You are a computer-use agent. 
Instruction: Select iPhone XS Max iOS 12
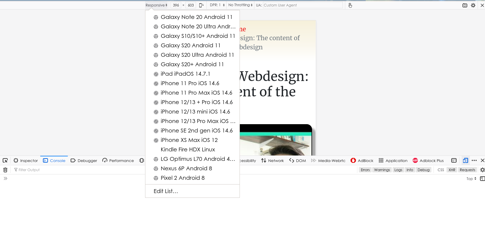coord(192,140)
